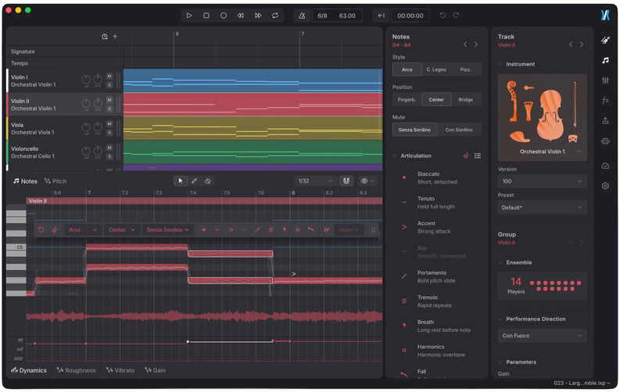Click the Viola pan knob
Screen dimensions: 620x392
pos(98,128)
